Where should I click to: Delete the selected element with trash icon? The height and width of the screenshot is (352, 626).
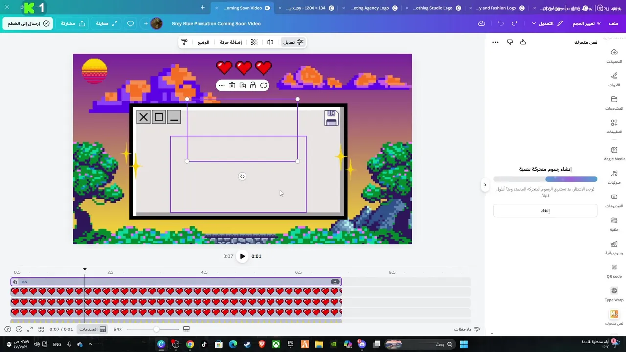(232, 86)
